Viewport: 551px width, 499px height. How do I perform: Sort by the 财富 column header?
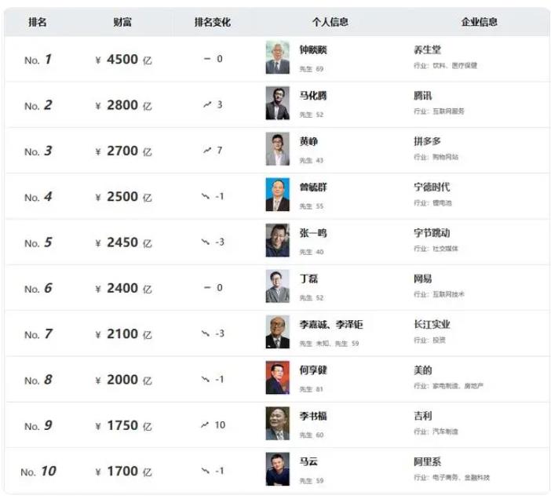[x=122, y=22]
